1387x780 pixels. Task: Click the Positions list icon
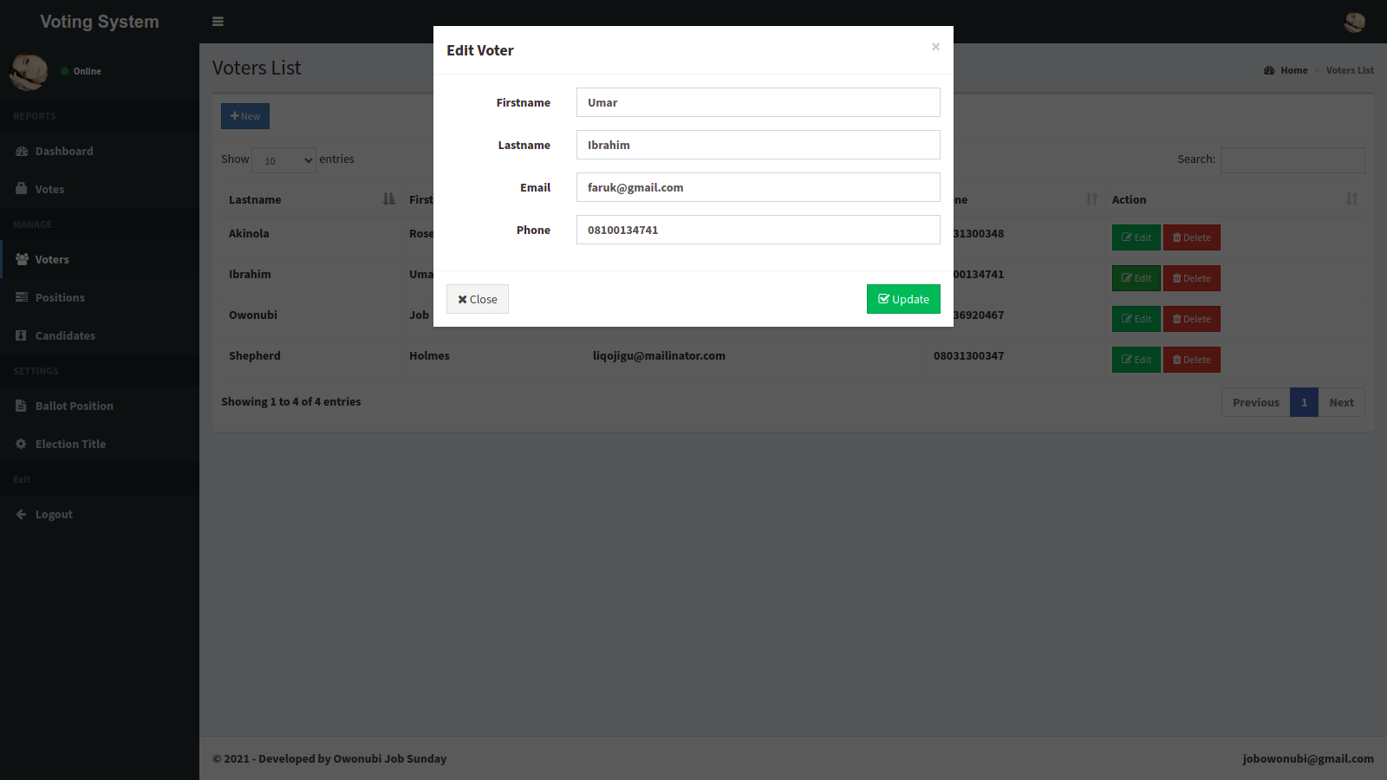click(22, 297)
